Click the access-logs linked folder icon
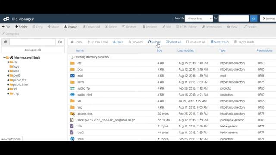This screenshot has width=276, height=155. point(73,114)
